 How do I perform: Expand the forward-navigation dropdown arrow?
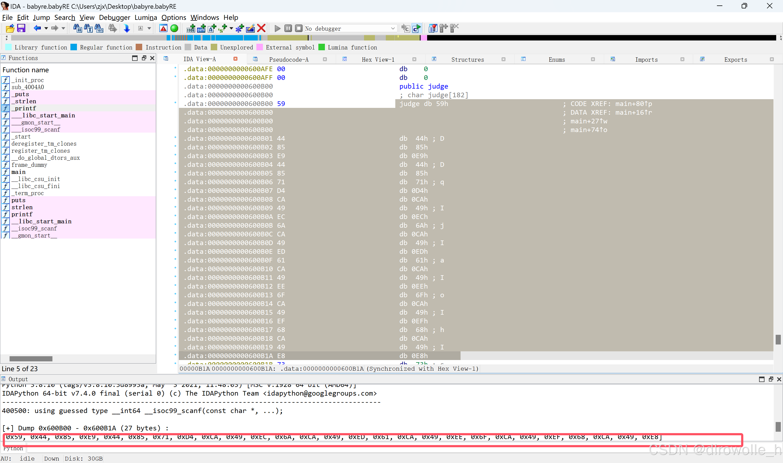pyautogui.click(x=63, y=28)
